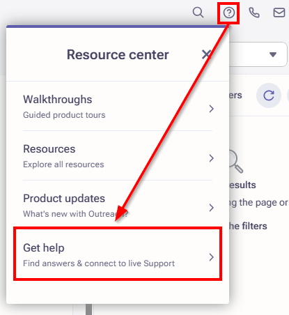Screen dimensions: 289x315
Task: Click the Explore all resources subtitle
Action: (x=63, y=164)
